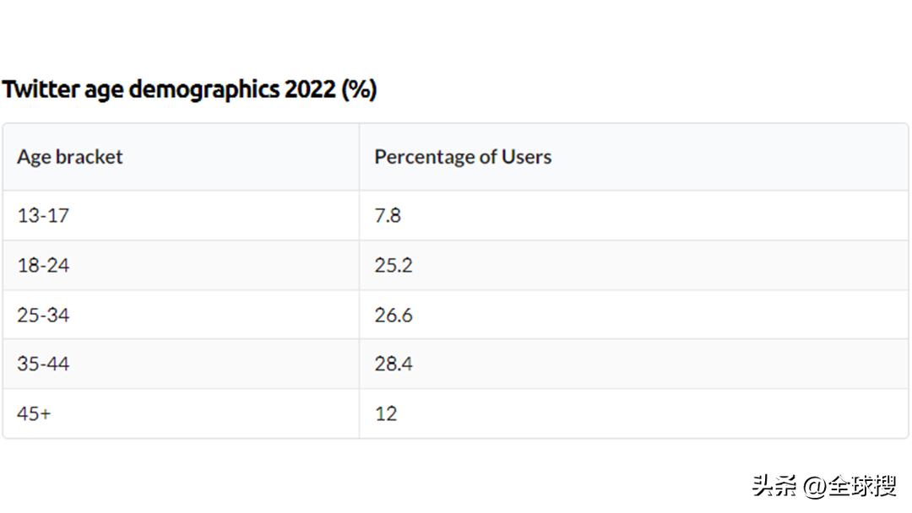This screenshot has height=513, width=912.
Task: Click the word age in the title
Action: [104, 89]
